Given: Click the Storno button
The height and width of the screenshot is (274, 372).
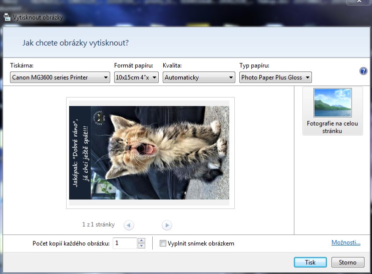Looking at the screenshot, I should click(x=347, y=262).
